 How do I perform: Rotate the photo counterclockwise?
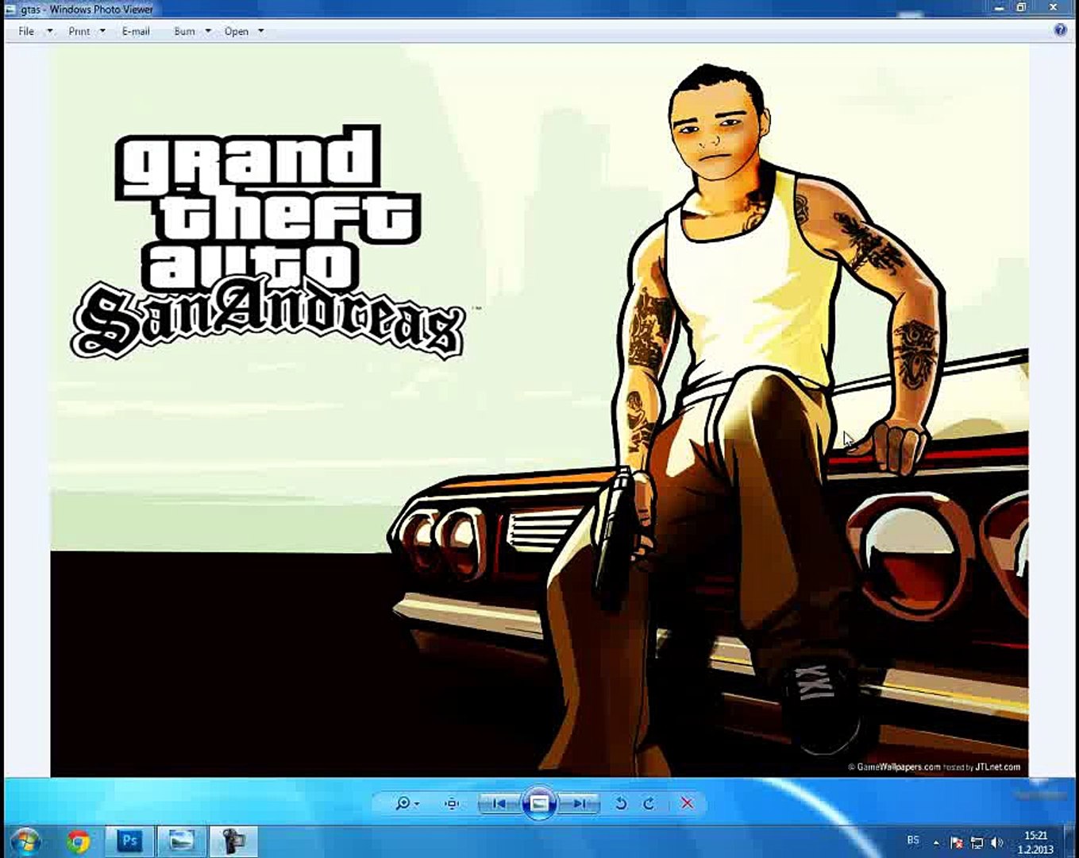pyautogui.click(x=621, y=803)
